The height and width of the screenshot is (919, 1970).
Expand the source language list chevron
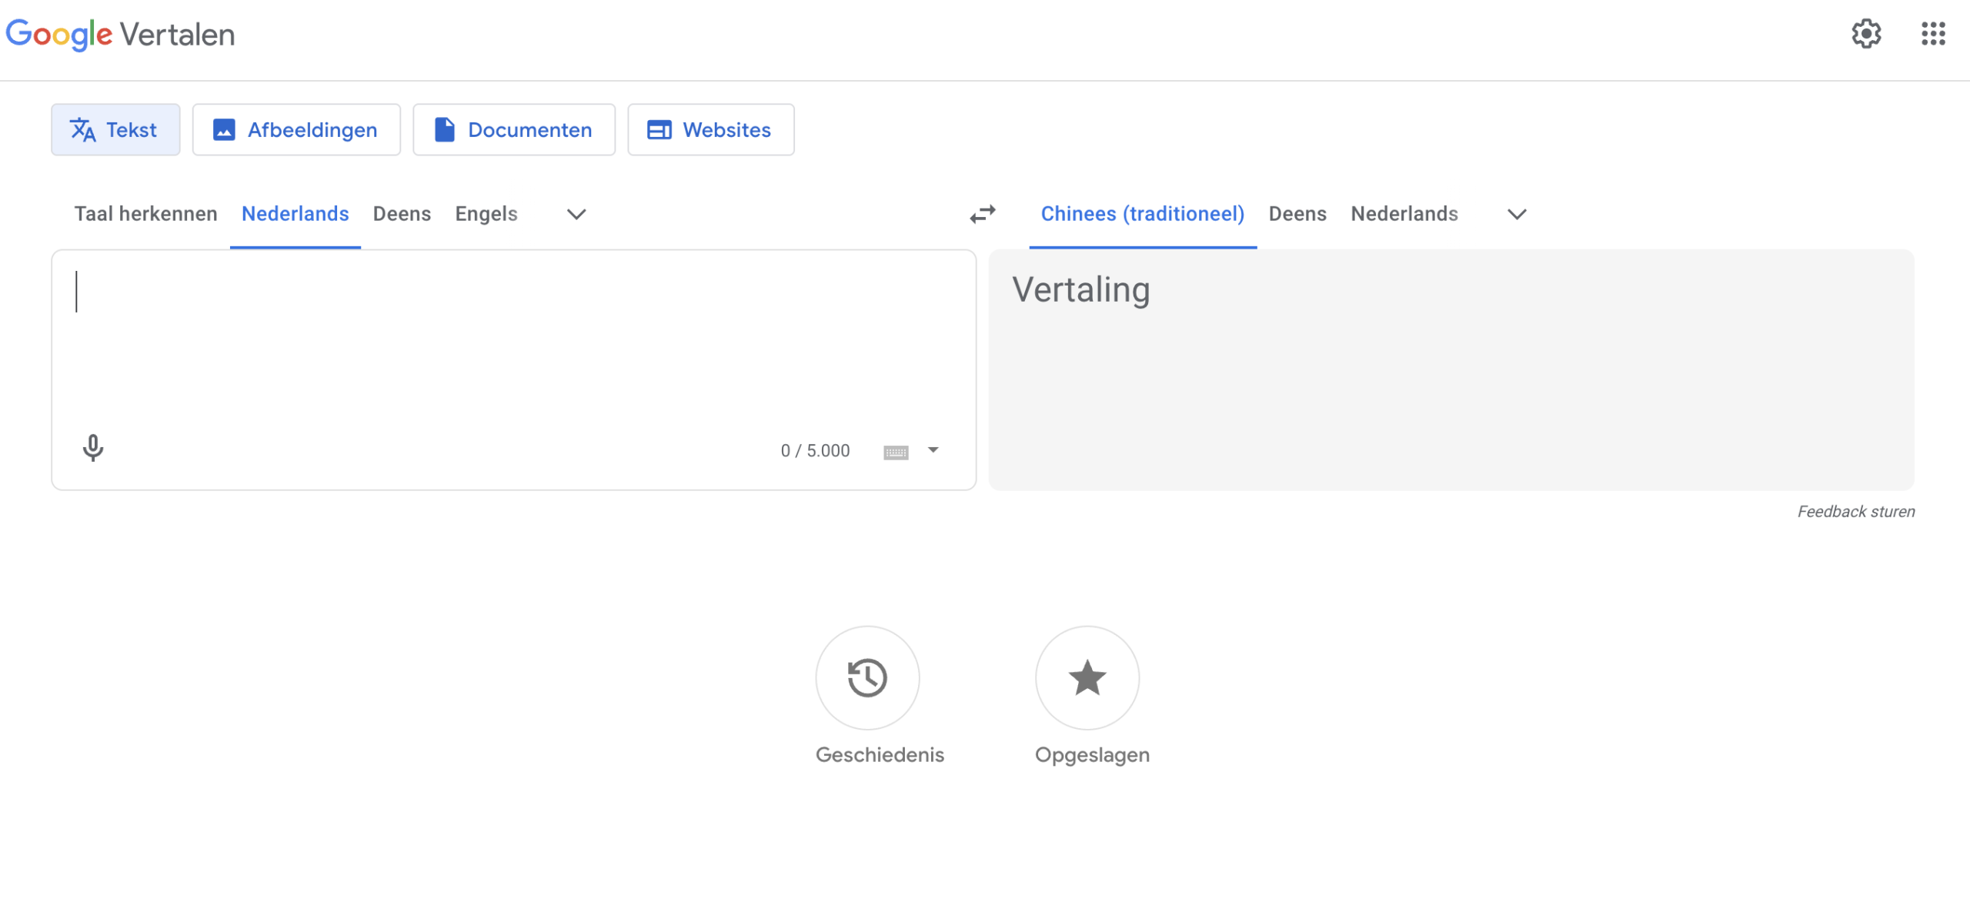coord(575,214)
